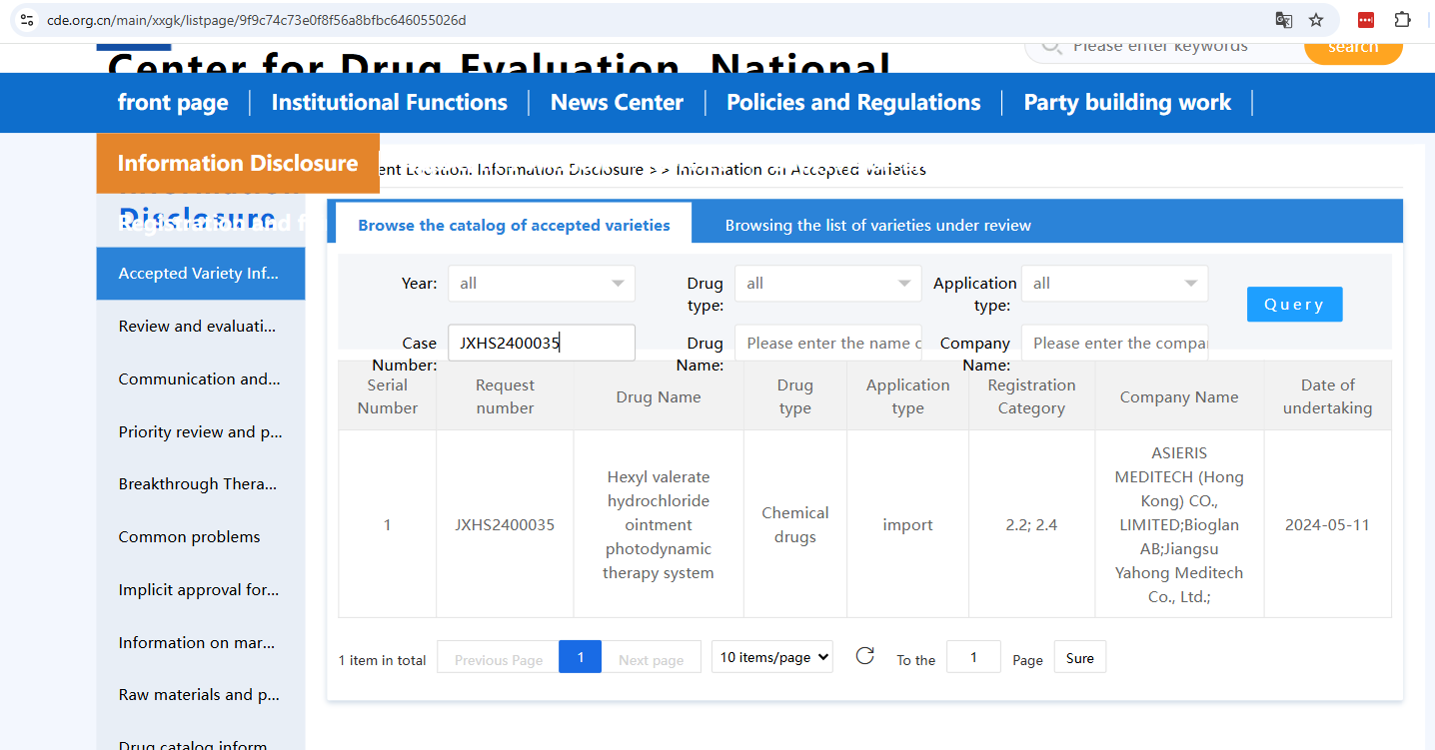The image size is (1435, 750).
Task: Open the red extension icon
Action: [x=1366, y=20]
